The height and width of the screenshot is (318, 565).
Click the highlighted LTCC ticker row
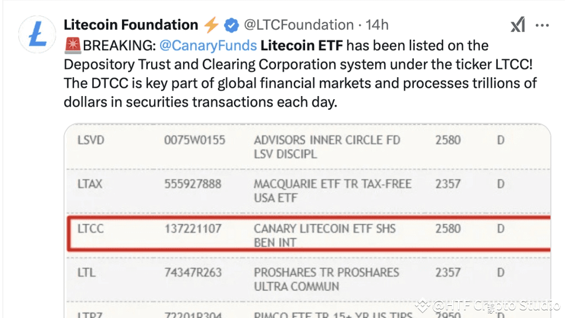pos(309,235)
